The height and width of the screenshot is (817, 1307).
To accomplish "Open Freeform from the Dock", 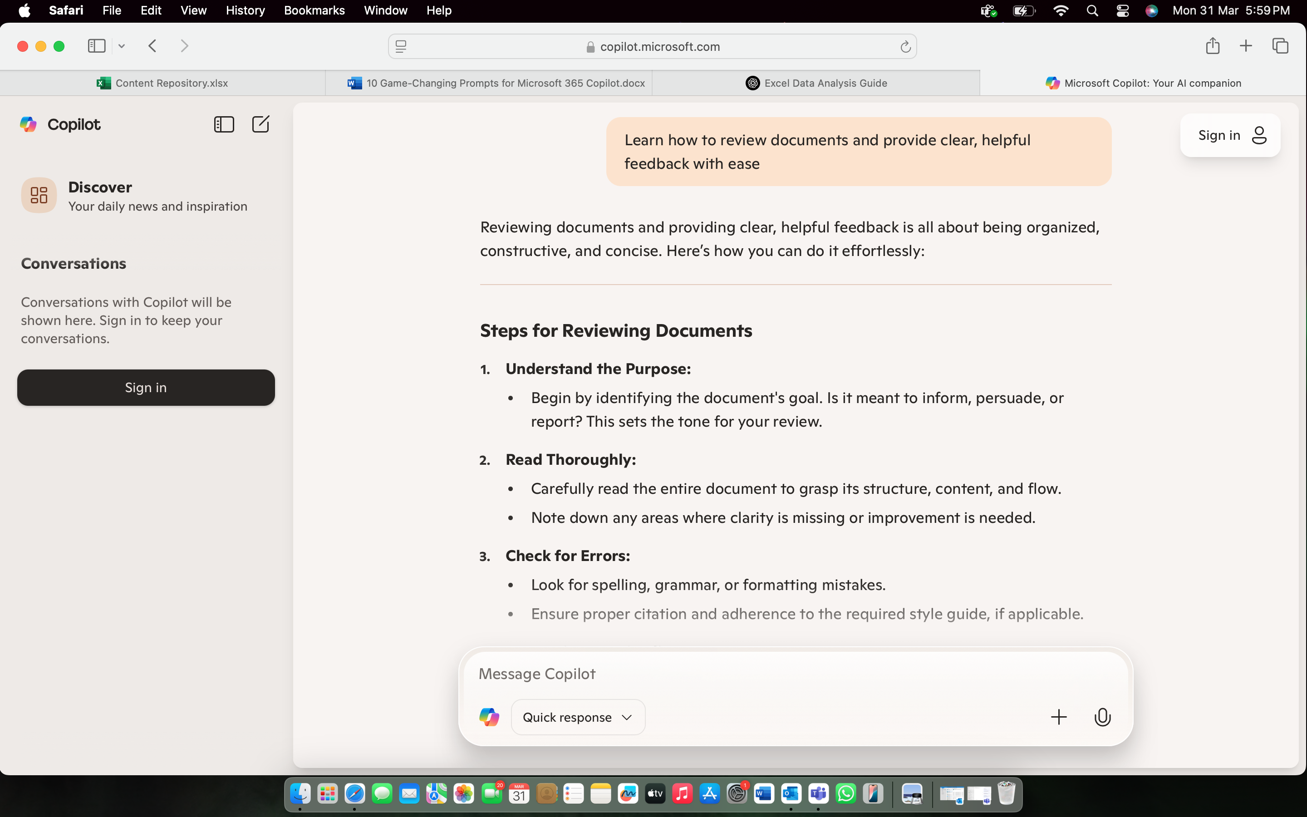I will click(x=628, y=794).
